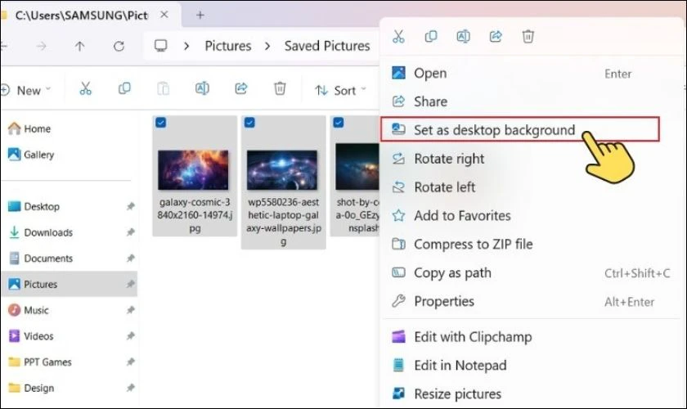Viewport: 687px width, 409px height.
Task: Open Gallery in the navigation pane
Action: pyautogui.click(x=31, y=155)
